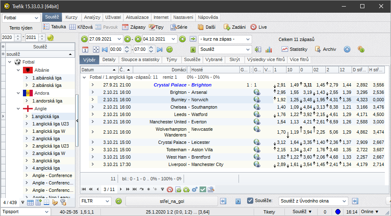Open the Analýzy menu tab
This screenshot has width=391, height=216.
(92, 17)
